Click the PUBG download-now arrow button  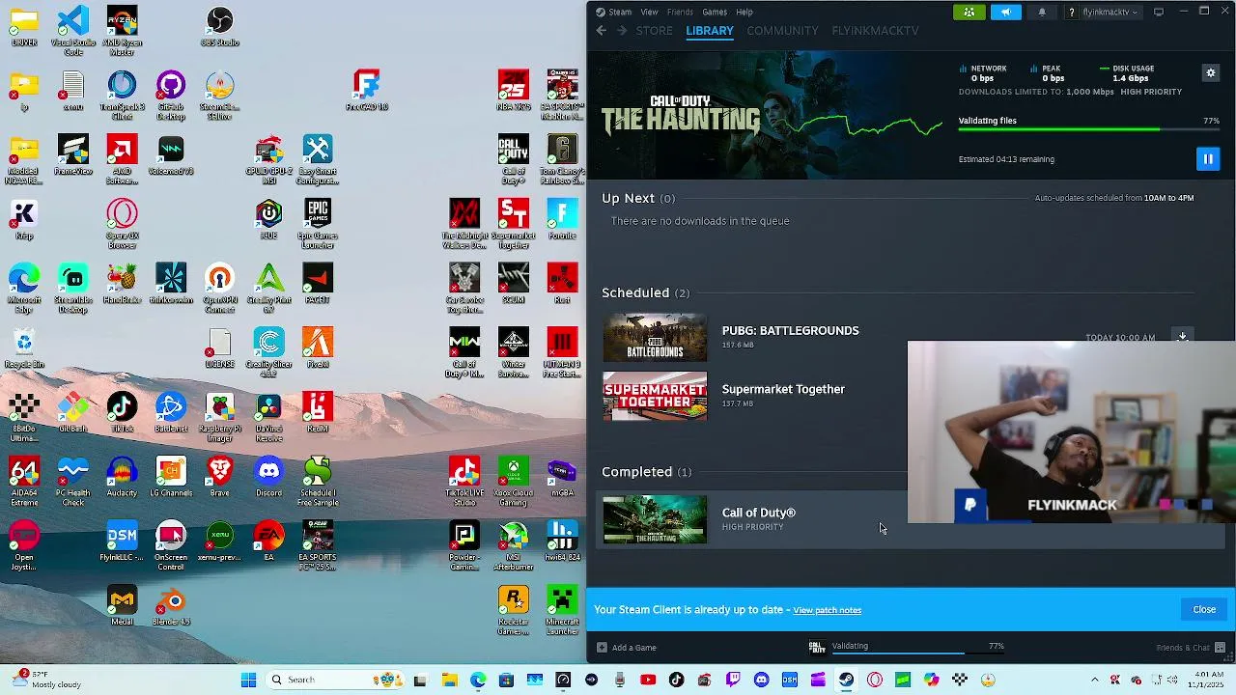pos(1182,336)
